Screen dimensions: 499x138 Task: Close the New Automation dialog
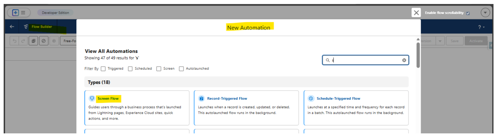tap(416, 12)
